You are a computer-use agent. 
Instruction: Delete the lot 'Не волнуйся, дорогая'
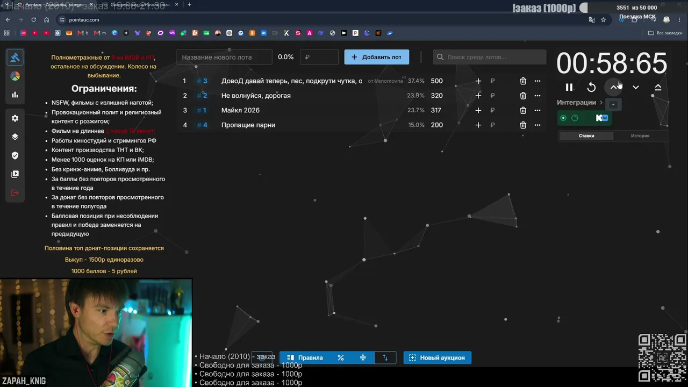523,96
